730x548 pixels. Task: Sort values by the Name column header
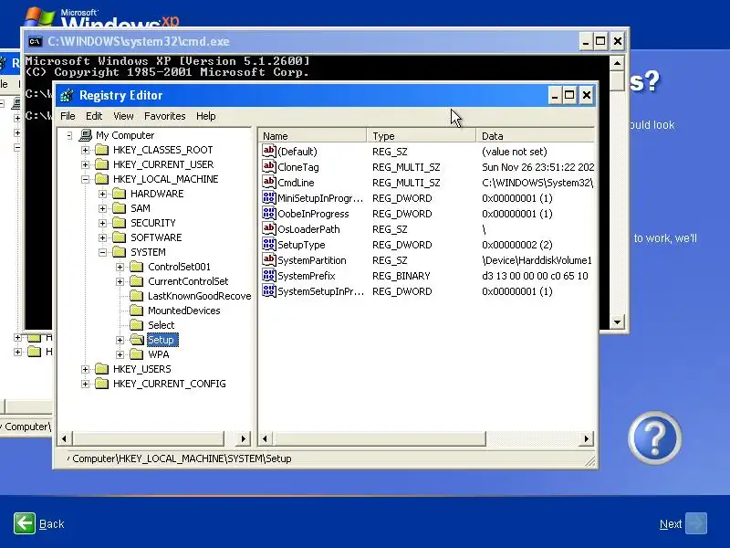pos(312,136)
